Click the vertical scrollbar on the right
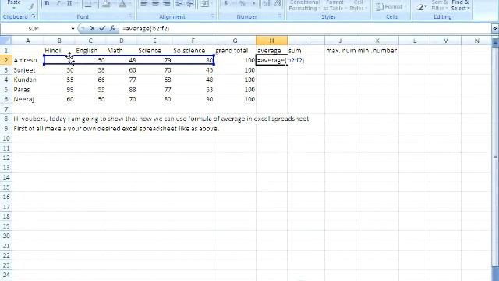Screen dimensions: 499x281 pyautogui.click(x=495, y=157)
